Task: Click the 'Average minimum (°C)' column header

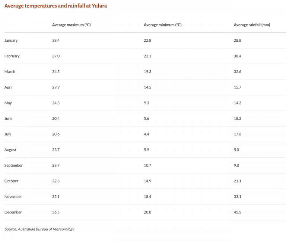Action: click(163, 25)
